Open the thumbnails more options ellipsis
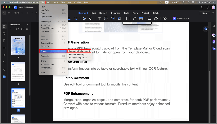The width and height of the screenshot is (217, 124). 11,29
